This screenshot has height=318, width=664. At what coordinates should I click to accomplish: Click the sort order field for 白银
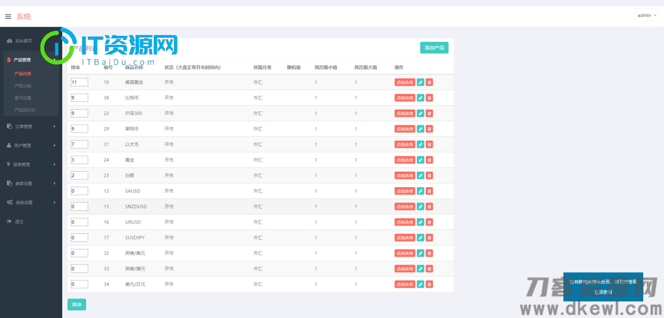pyautogui.click(x=80, y=176)
